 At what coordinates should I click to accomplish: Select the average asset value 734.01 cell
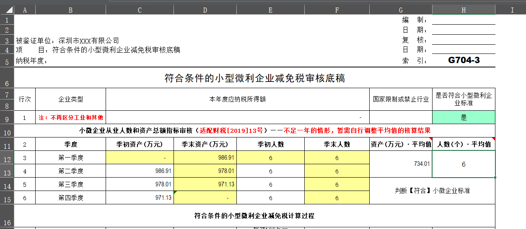401,164
